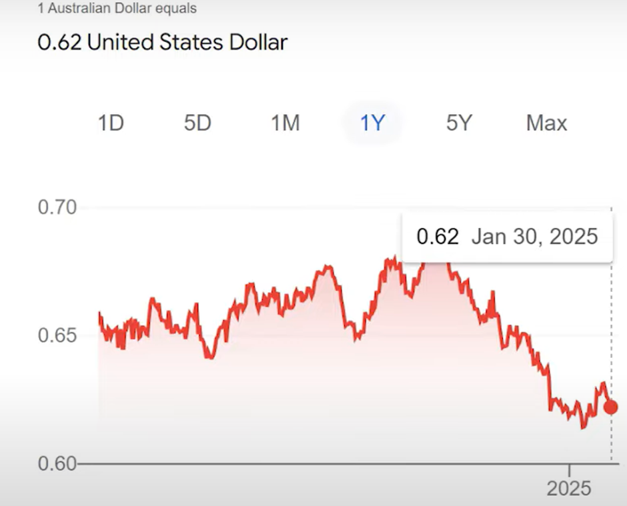Click the highlighted 1Y range tab
This screenshot has height=506, width=627.
372,123
